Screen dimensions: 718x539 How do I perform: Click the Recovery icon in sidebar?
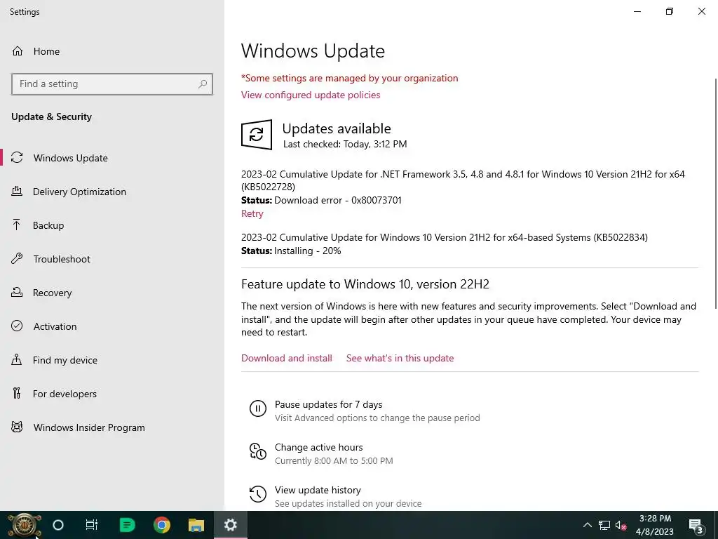(17, 293)
